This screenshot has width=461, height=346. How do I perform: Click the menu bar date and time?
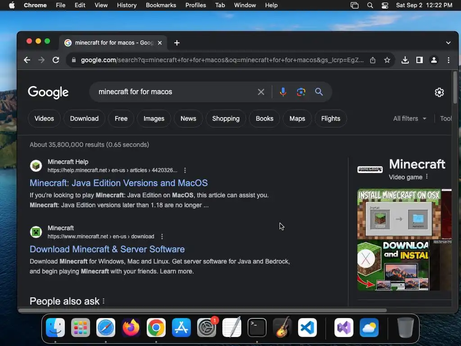[424, 5]
